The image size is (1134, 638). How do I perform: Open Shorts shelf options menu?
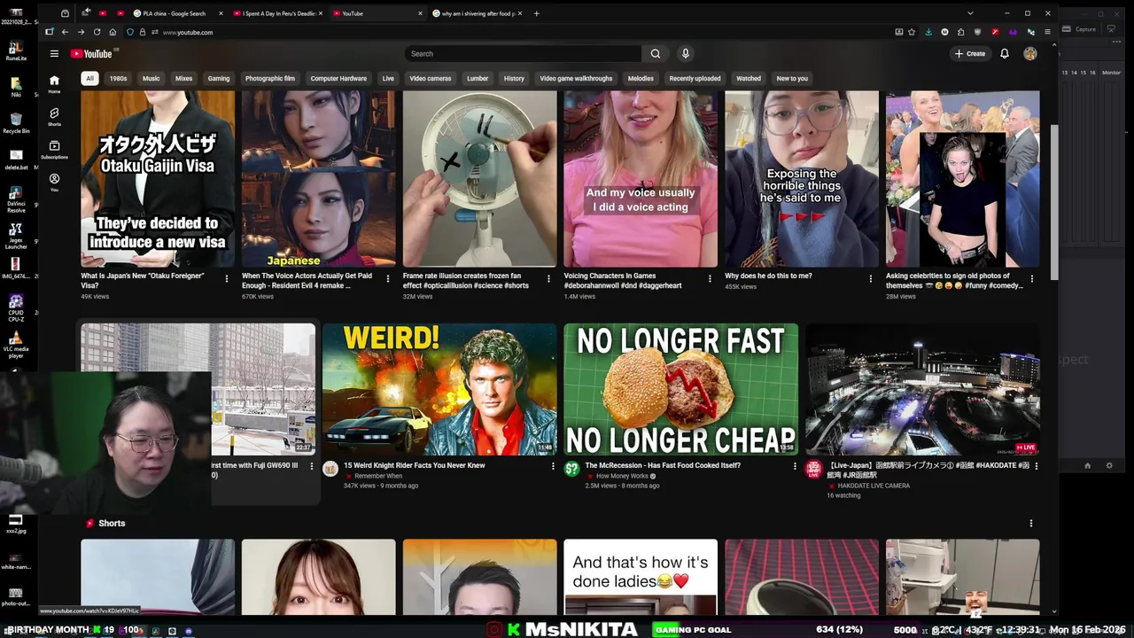tap(1030, 524)
